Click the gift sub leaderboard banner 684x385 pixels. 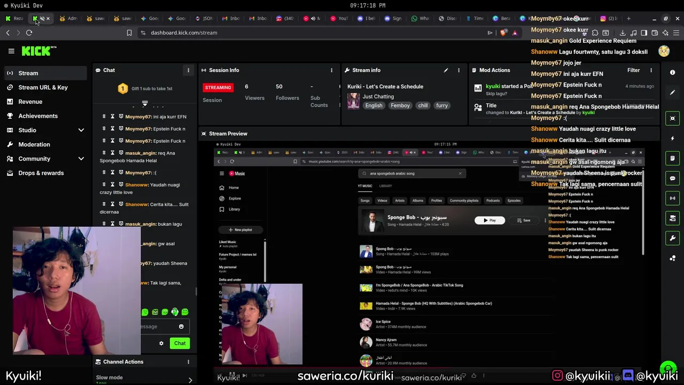coord(144,89)
